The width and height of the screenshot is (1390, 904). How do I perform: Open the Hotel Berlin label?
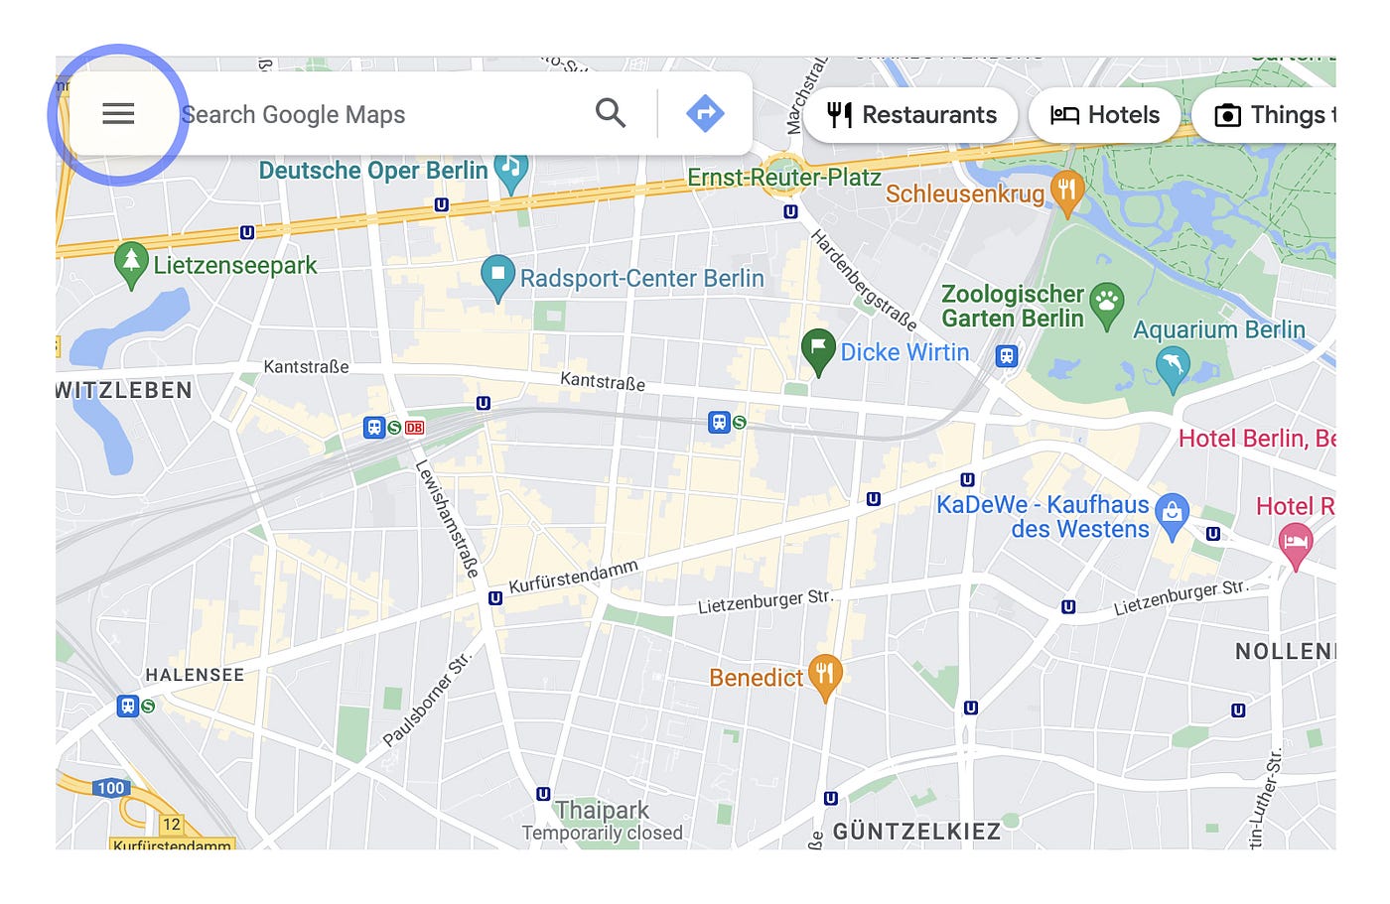[x=1257, y=438]
